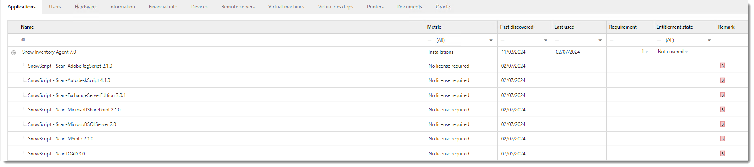754x167 pixels.
Task: Open the Financial info tab
Action: tap(163, 7)
